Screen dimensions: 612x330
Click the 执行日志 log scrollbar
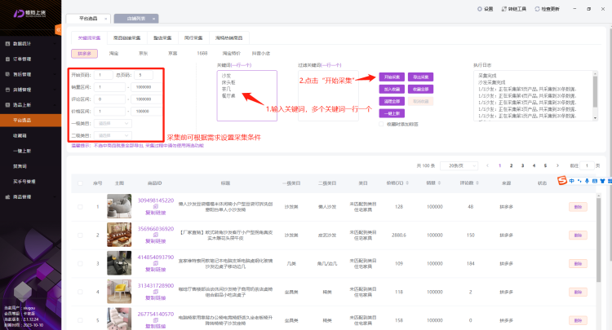593,90
